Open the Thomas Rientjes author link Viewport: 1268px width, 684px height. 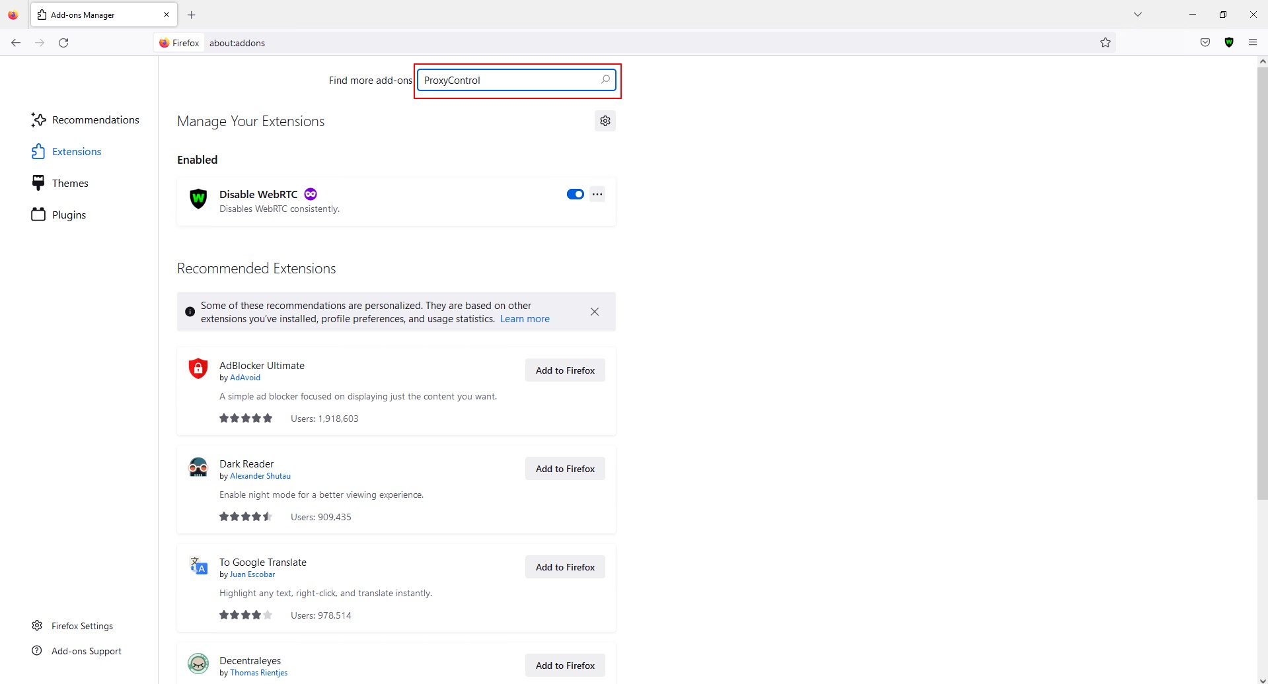click(x=259, y=673)
